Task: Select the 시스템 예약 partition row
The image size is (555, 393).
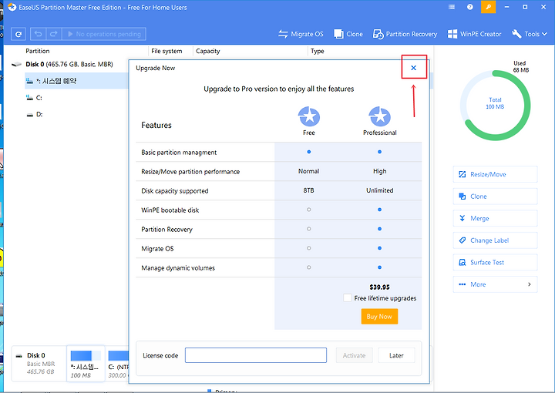Action: pos(76,81)
